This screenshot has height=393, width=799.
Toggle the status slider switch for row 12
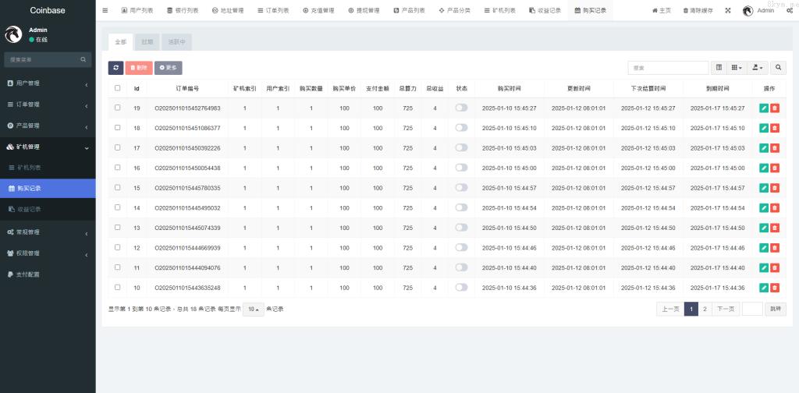point(461,247)
